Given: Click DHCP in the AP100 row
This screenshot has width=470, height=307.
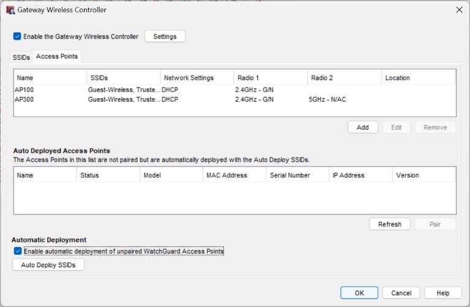Looking at the screenshot, I should (170, 89).
